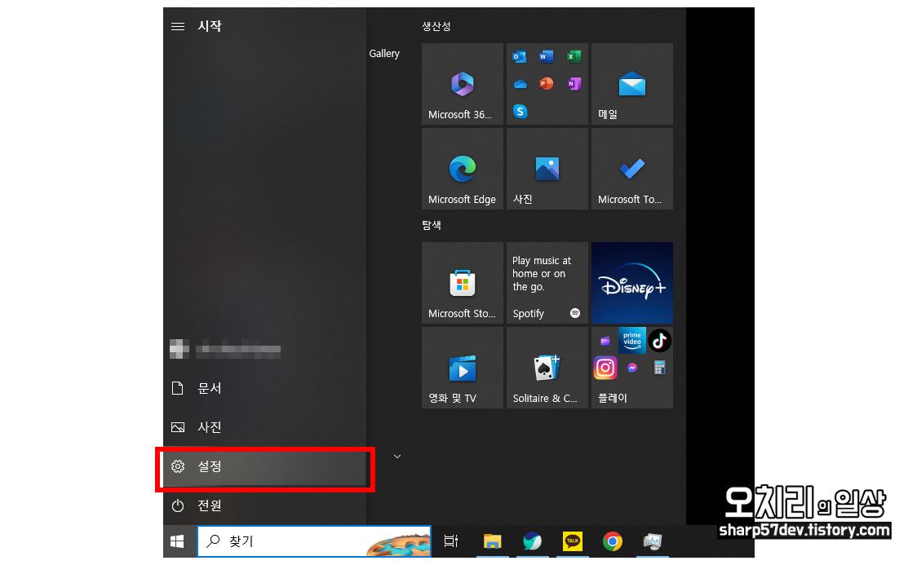Open the Mail (메일) tile
The width and height of the screenshot is (917, 565).
pyautogui.click(x=631, y=83)
